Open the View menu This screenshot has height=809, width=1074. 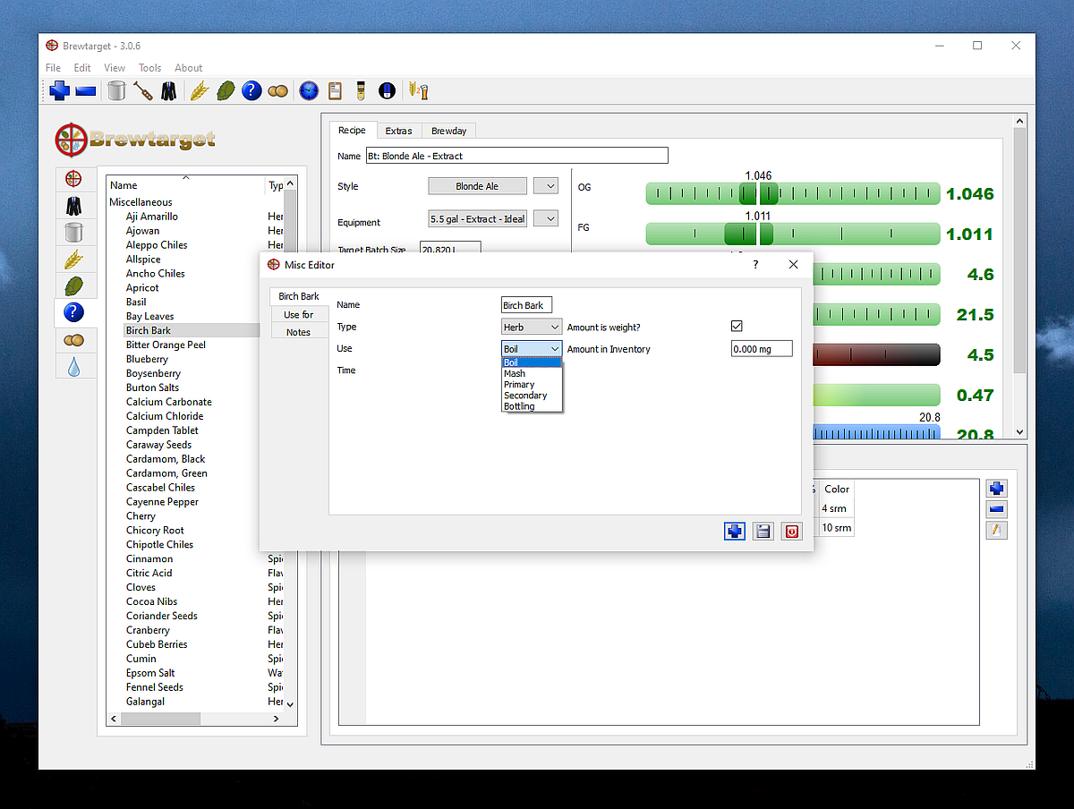[x=115, y=68]
